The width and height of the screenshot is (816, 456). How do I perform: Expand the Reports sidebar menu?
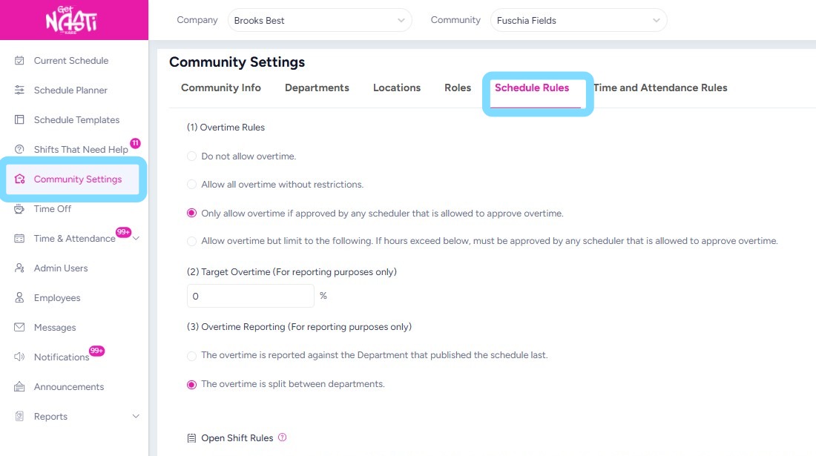tap(136, 417)
